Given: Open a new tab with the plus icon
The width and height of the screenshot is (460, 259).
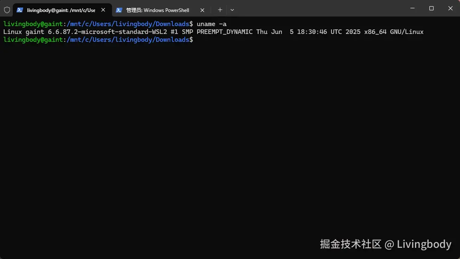Looking at the screenshot, I should [x=220, y=10].
